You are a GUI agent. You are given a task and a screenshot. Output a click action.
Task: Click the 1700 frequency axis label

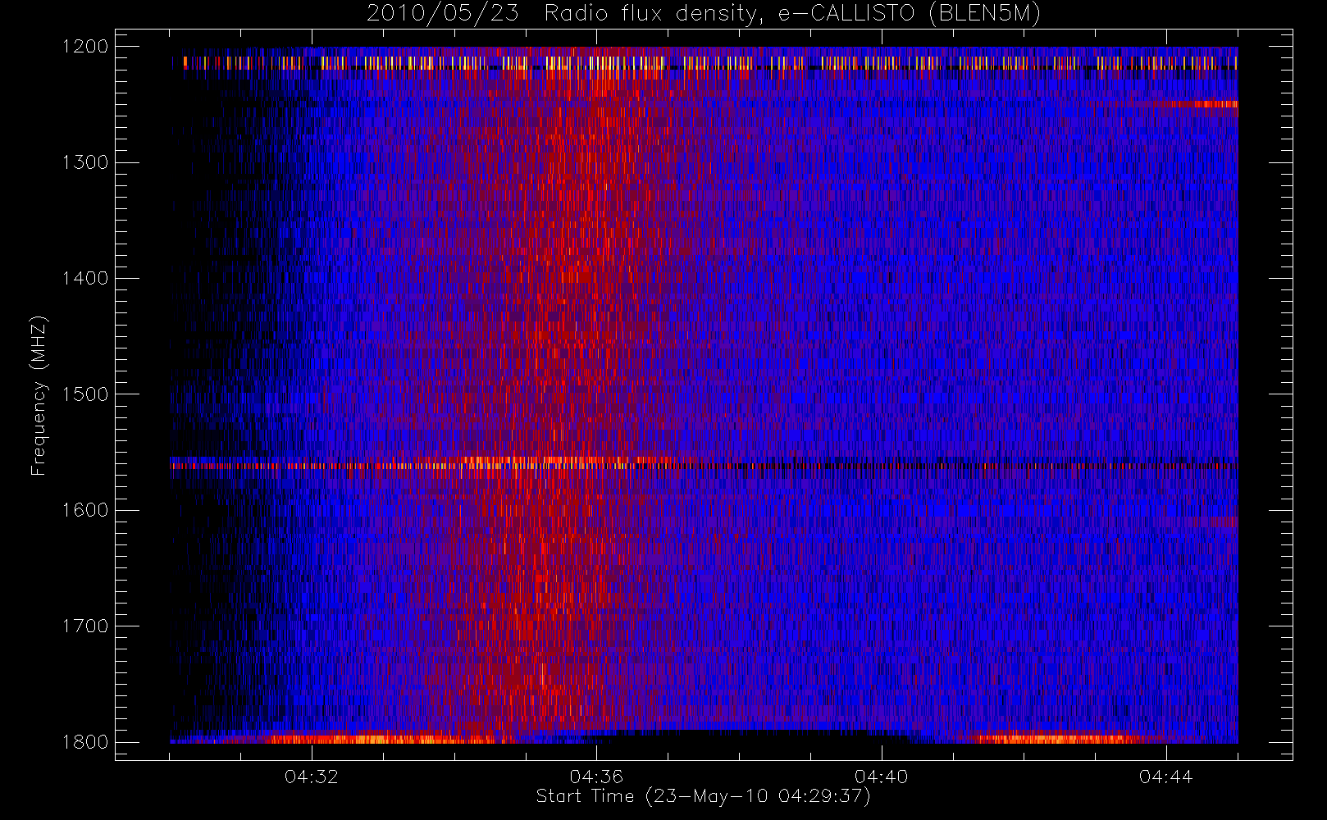coord(85,626)
